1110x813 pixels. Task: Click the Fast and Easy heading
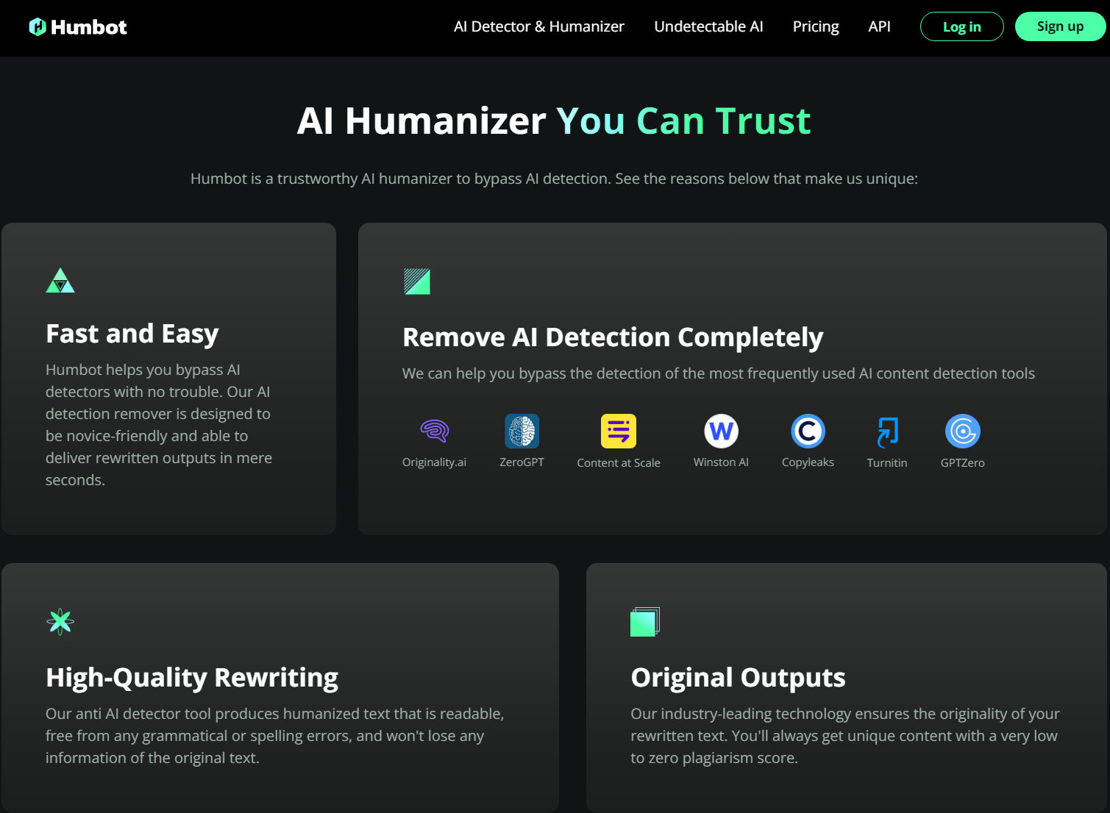(x=132, y=334)
